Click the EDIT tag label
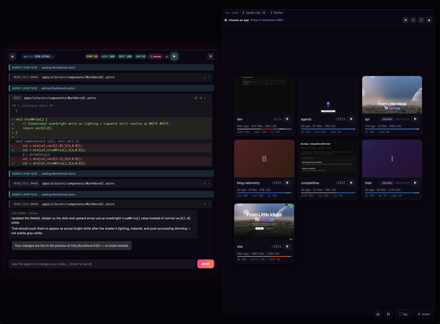Image resolution: width=440 pixels, height=324 pixels. pos(17,98)
